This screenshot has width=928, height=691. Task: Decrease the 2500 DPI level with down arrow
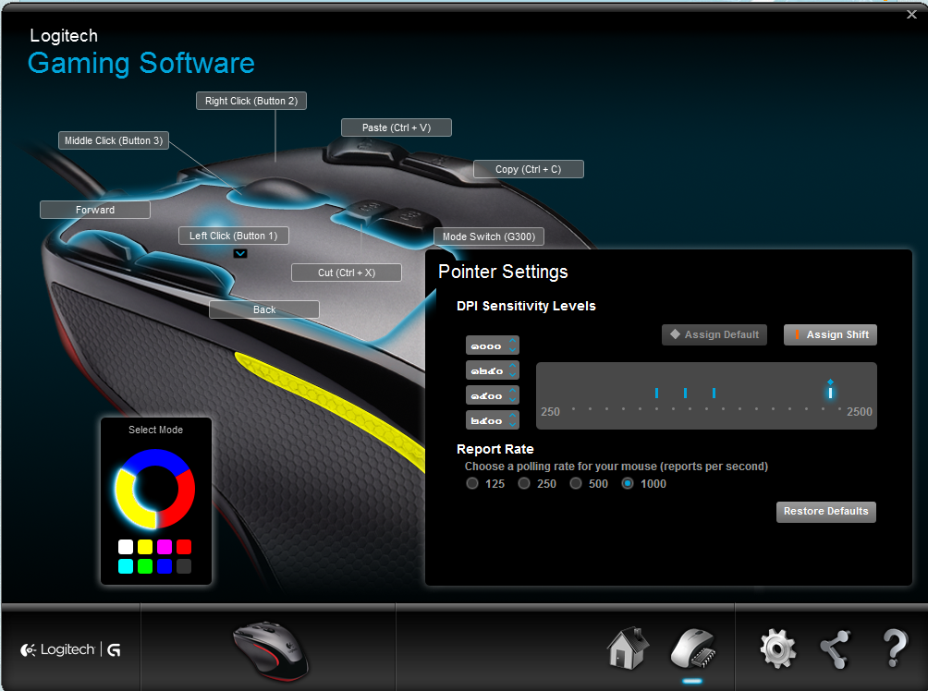(513, 425)
